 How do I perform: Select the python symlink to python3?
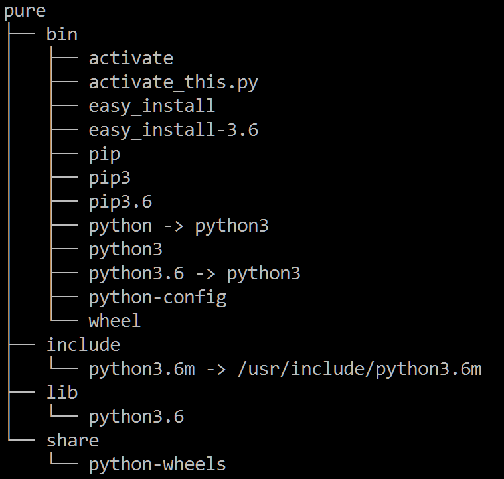[179, 226]
